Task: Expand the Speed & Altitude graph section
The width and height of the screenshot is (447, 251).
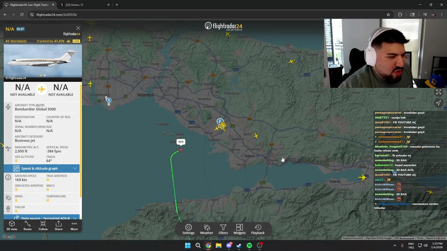Action: coord(42,168)
